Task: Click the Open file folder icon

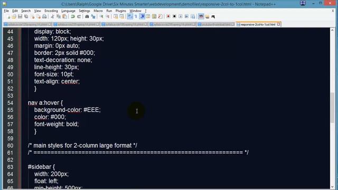Action: [x=14, y=16]
